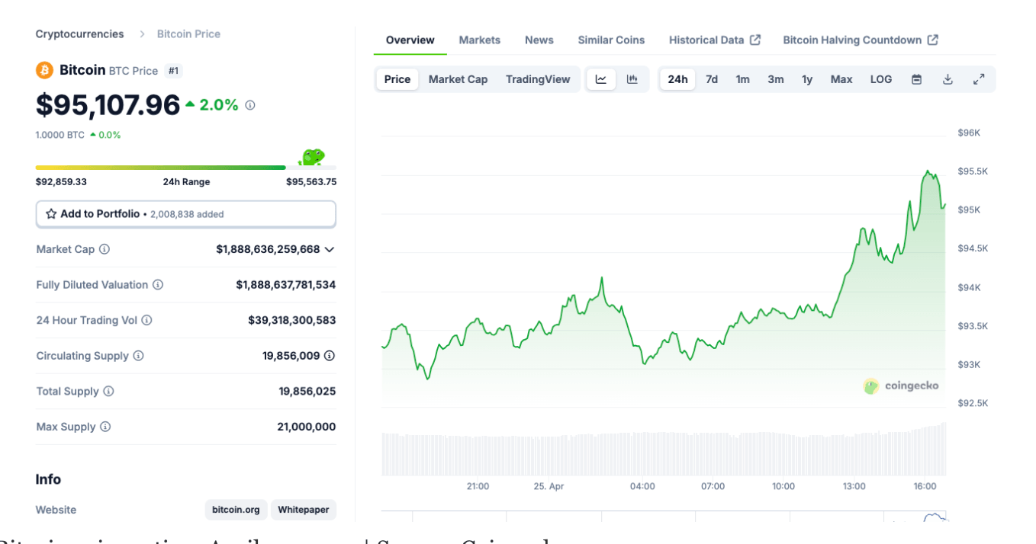Select the line chart type icon

click(601, 78)
